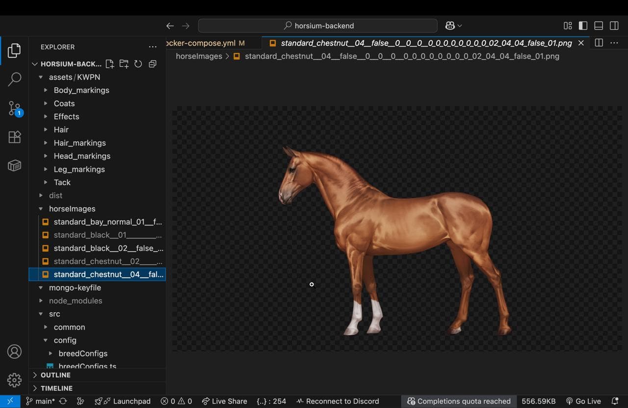
Task: Go back with the left arrow
Action: pos(170,26)
